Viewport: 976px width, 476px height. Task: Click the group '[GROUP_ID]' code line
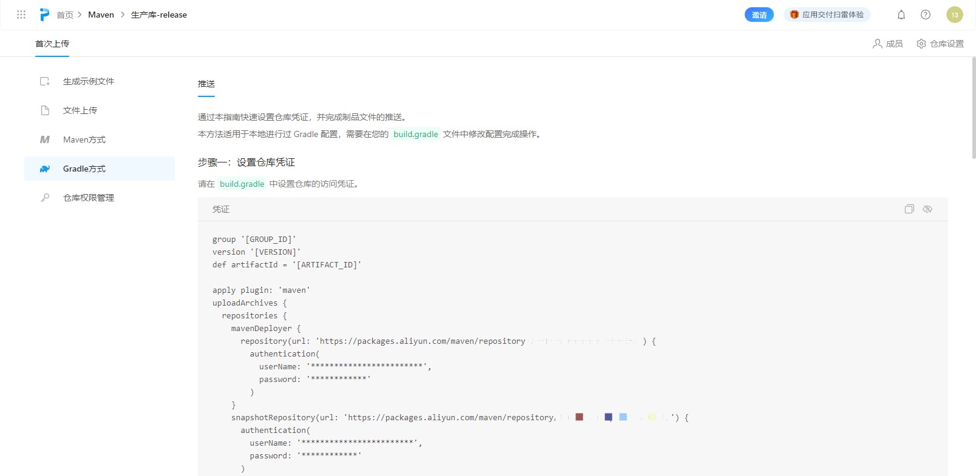coord(254,240)
